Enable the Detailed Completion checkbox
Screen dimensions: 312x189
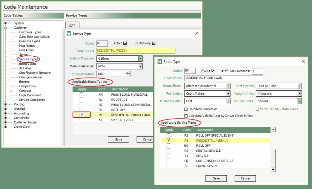coord(186,109)
